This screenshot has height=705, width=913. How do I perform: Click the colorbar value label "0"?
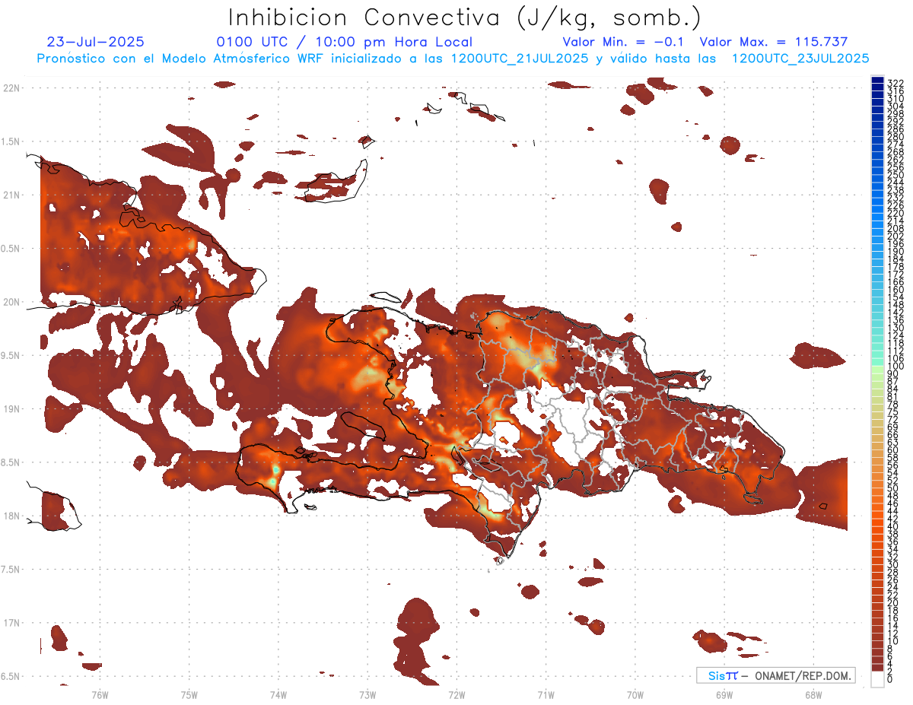click(890, 681)
